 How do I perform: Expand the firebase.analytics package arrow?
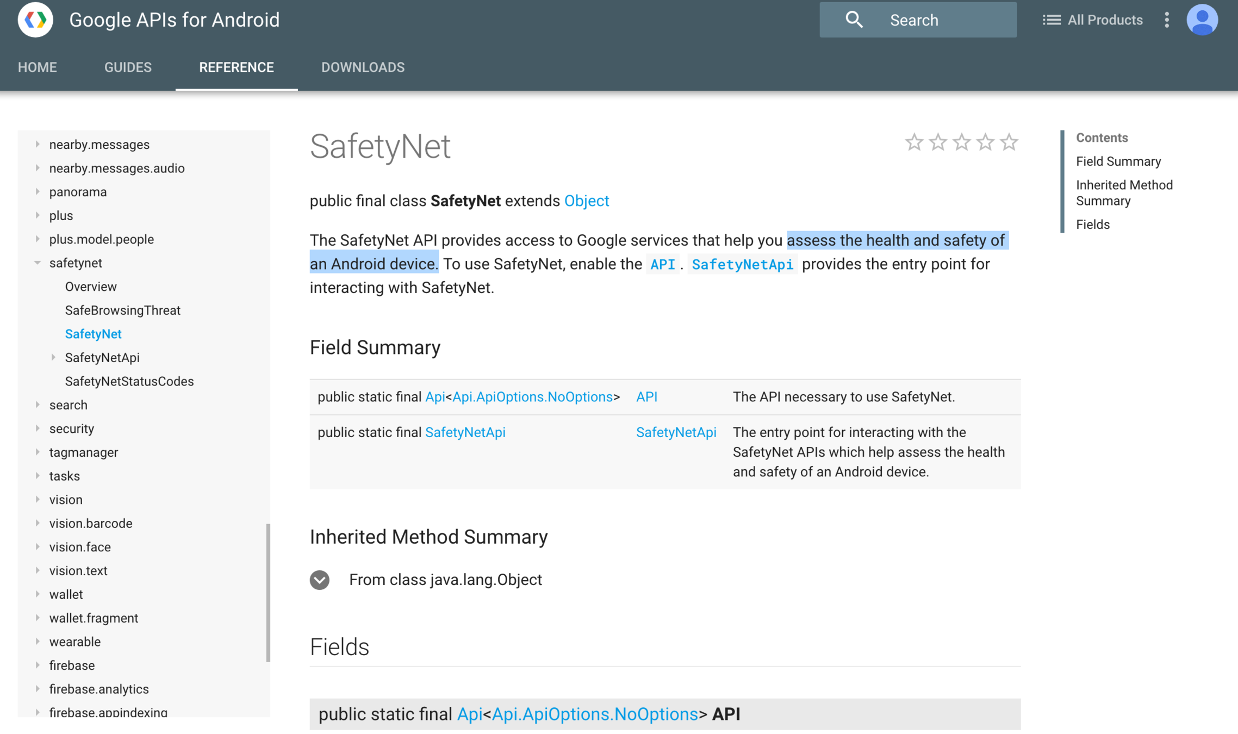38,688
